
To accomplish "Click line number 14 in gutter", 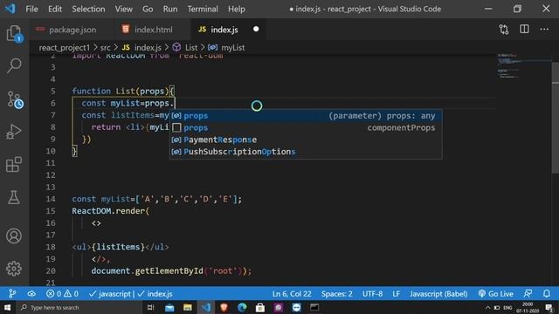I will click(x=51, y=199).
